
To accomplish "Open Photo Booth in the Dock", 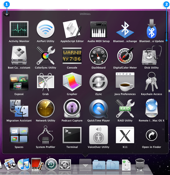I will pos(37,164).
